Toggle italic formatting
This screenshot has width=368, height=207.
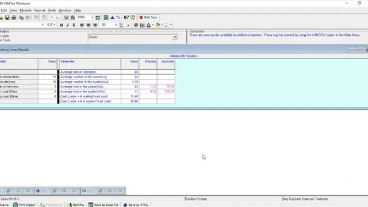(68, 25)
